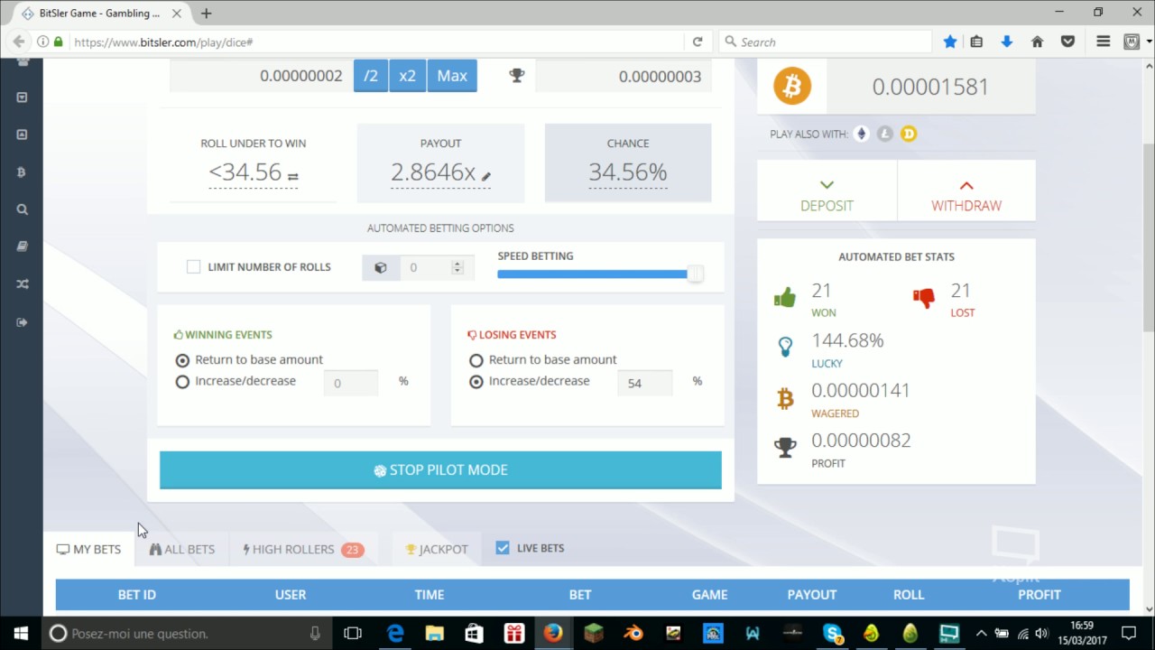Click the sign-out arrow sidebar icon
1155x650 pixels.
(x=22, y=322)
